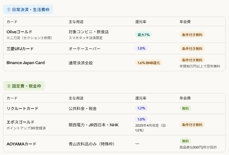
Task: Click the Binance Japan Card name
Action: (x=26, y=63)
